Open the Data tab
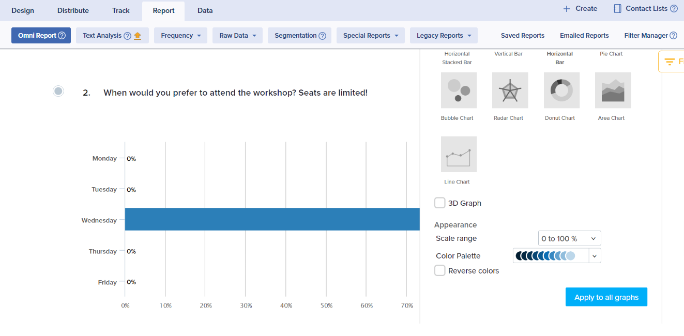This screenshot has width=684, height=336. point(205,10)
